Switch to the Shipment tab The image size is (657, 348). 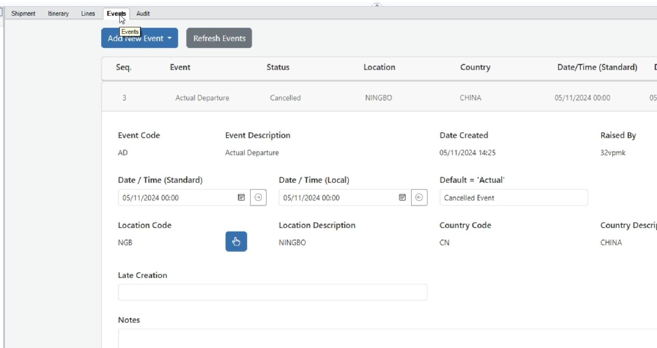pos(23,13)
